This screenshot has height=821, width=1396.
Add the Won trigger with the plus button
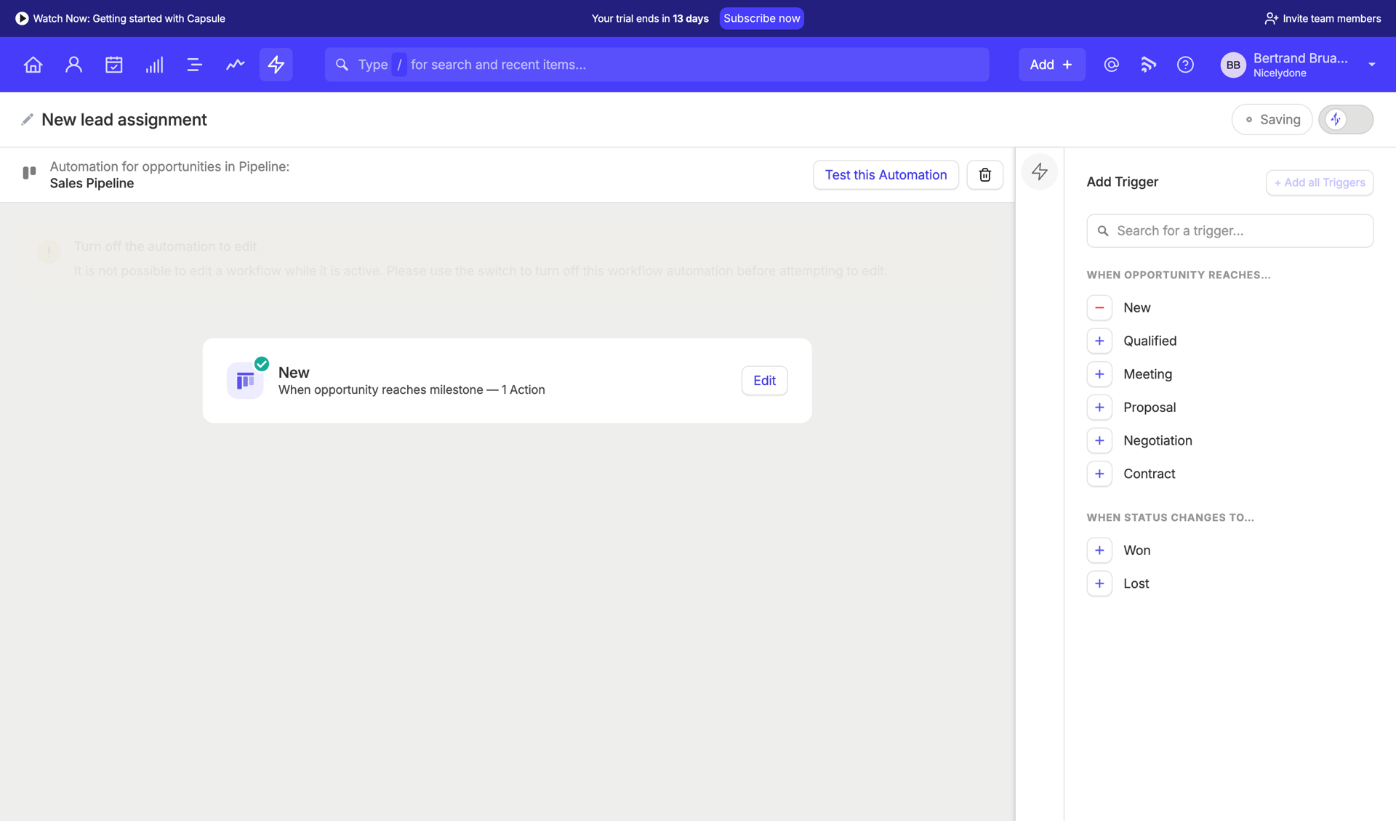[x=1099, y=550]
